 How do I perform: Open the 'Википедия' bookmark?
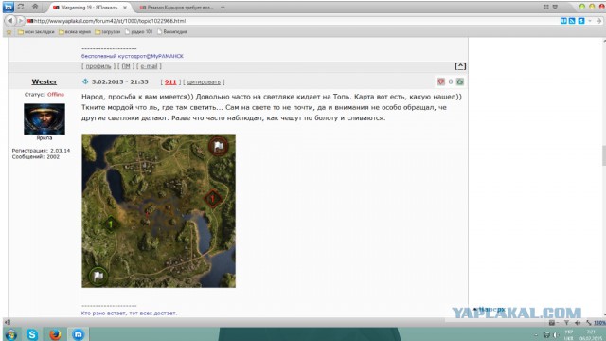[x=172, y=31]
